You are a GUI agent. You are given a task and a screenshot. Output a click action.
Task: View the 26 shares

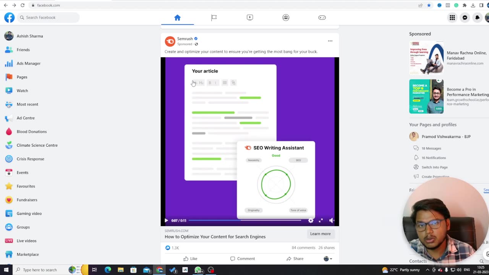(327, 247)
